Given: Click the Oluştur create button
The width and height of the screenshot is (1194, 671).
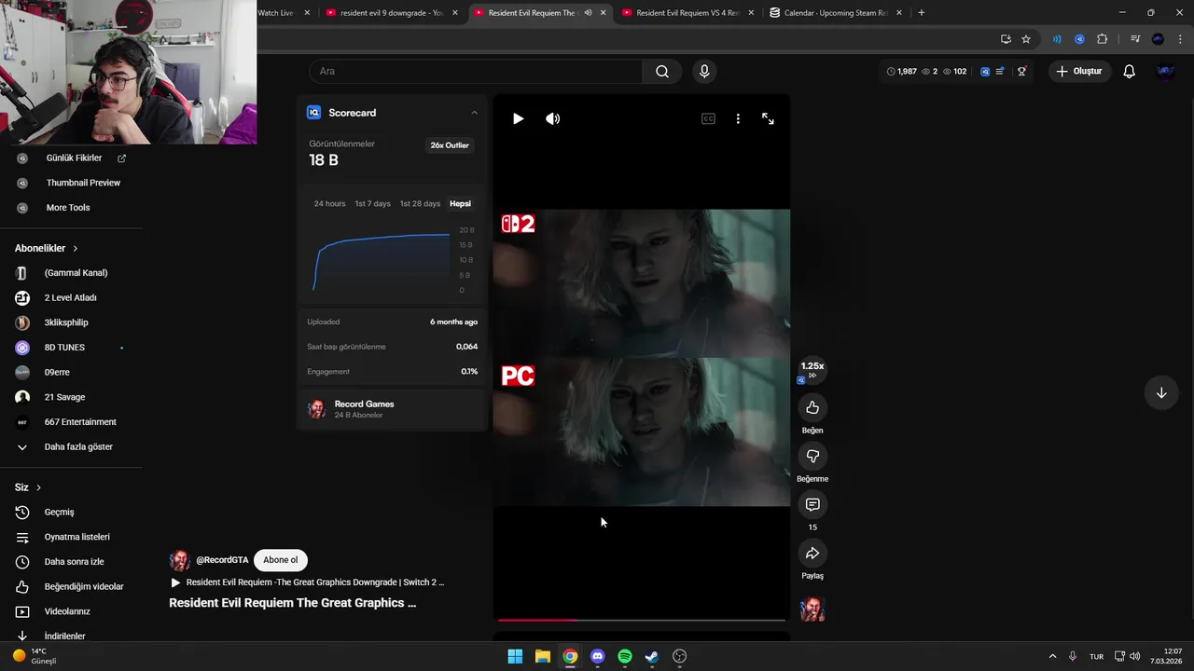Looking at the screenshot, I should [1079, 71].
